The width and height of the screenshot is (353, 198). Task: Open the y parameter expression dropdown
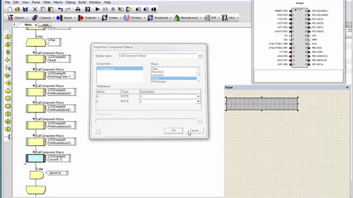pyautogui.click(x=198, y=101)
